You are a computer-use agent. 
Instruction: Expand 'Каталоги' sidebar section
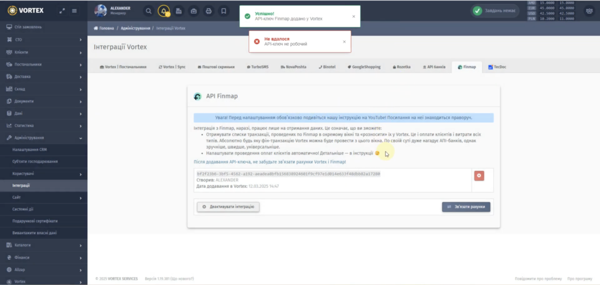43,245
